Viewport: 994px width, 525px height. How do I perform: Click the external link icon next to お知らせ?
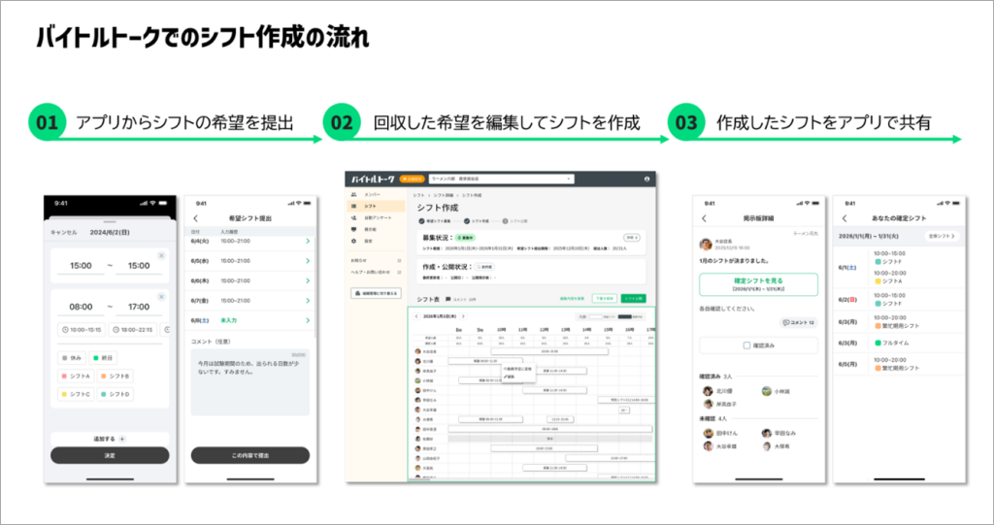399,261
